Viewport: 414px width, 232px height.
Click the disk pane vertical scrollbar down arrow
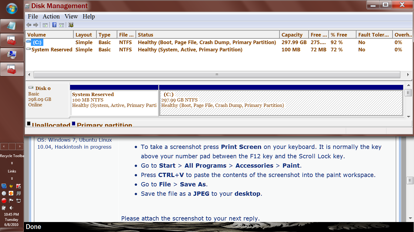(x=408, y=117)
